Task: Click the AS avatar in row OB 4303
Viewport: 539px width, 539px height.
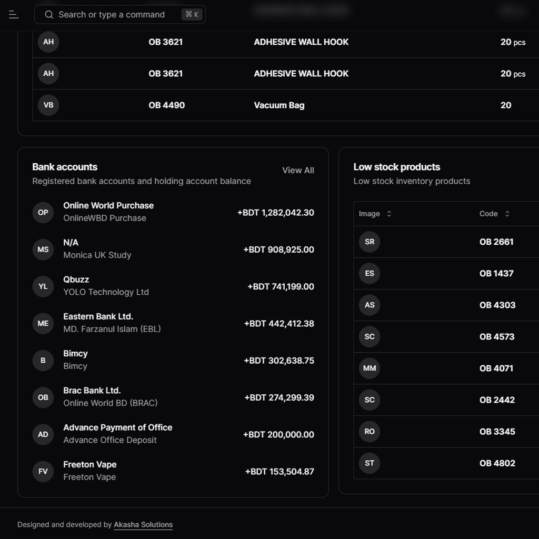Action: coord(370,305)
